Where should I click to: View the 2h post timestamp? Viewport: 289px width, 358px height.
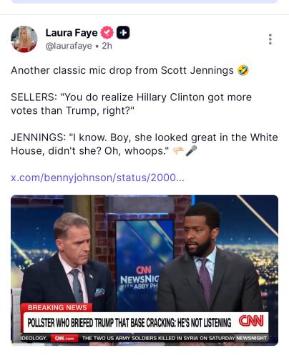[x=107, y=46]
